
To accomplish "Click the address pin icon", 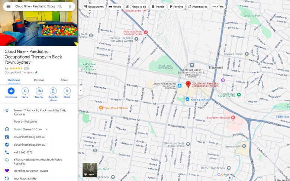I will coord(7,111).
